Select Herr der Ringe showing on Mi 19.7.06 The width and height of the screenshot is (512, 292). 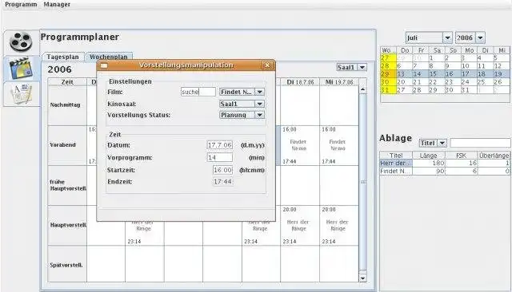pos(339,225)
